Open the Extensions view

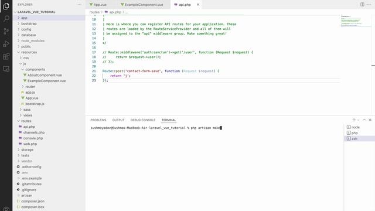6,56
